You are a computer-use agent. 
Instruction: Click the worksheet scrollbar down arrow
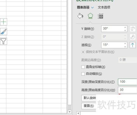69,112
